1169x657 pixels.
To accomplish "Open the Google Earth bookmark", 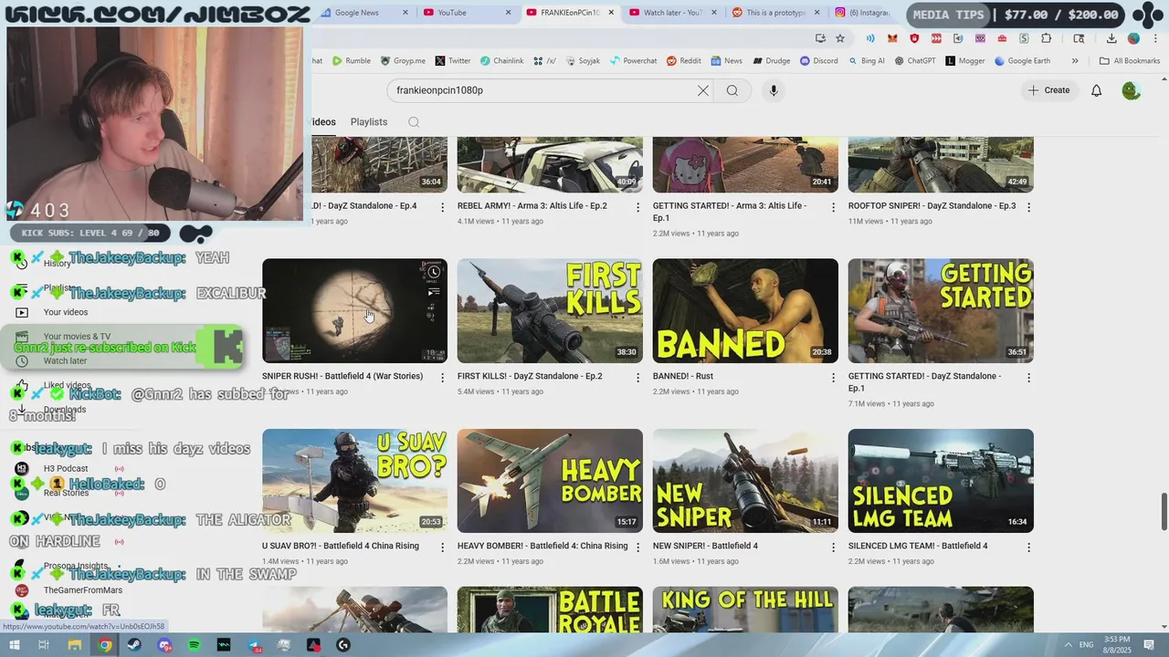I will tap(1022, 61).
